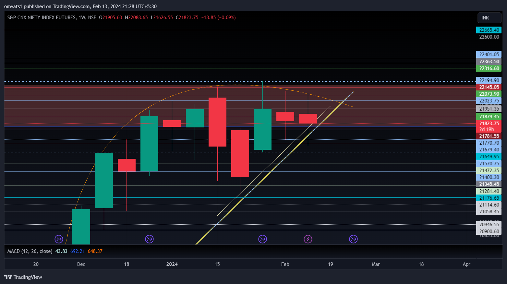Open the event marker icon before 2024
Image resolution: width=507 pixels, height=284 pixels.
tap(149, 239)
